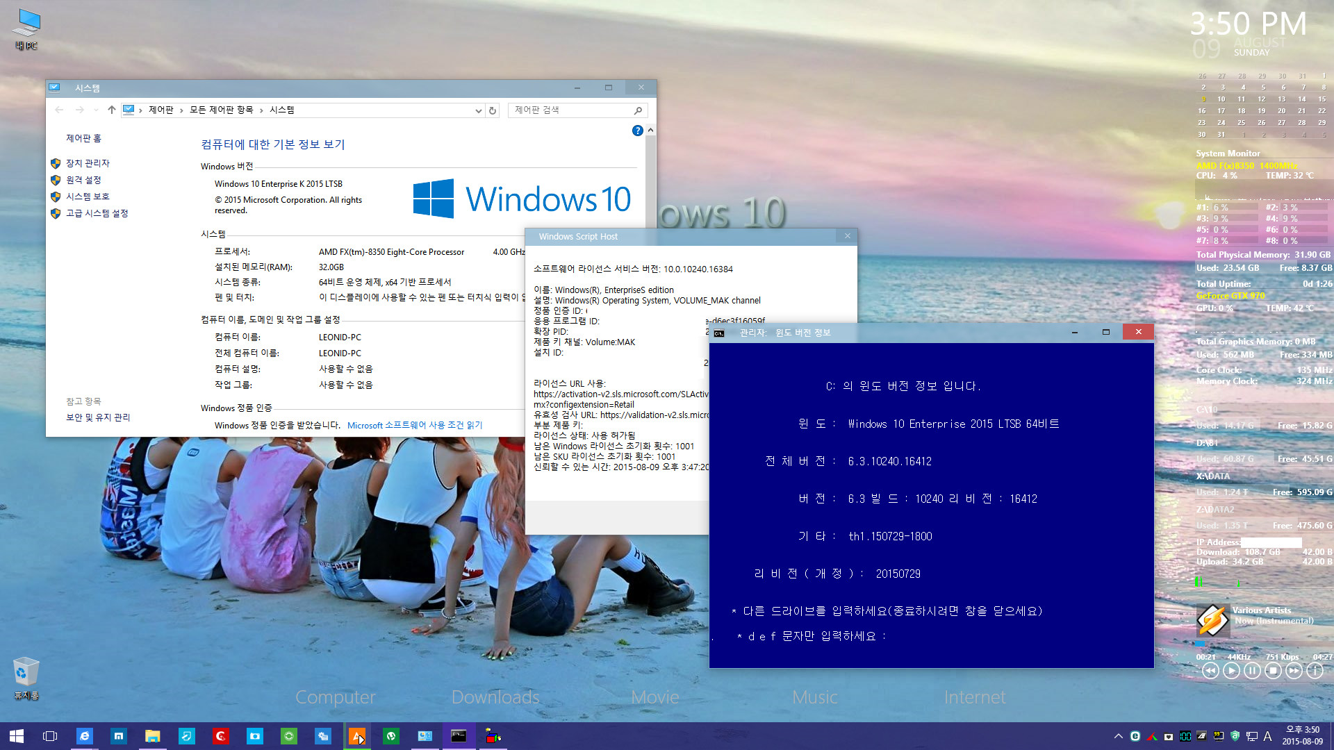The width and height of the screenshot is (1334, 750).
Task: Click the orange A taskbar icon
Action: 356,736
